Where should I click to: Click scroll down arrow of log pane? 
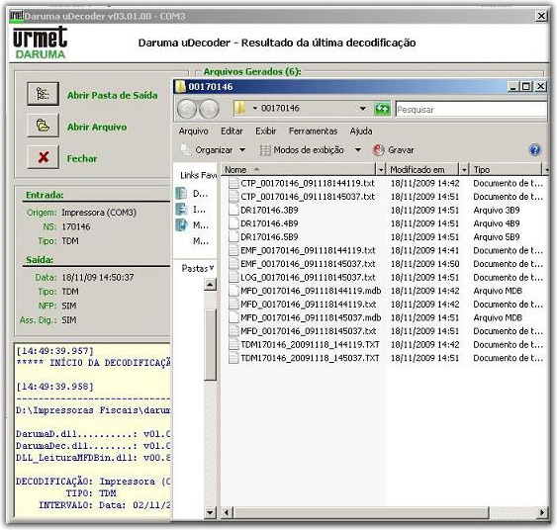[210, 512]
